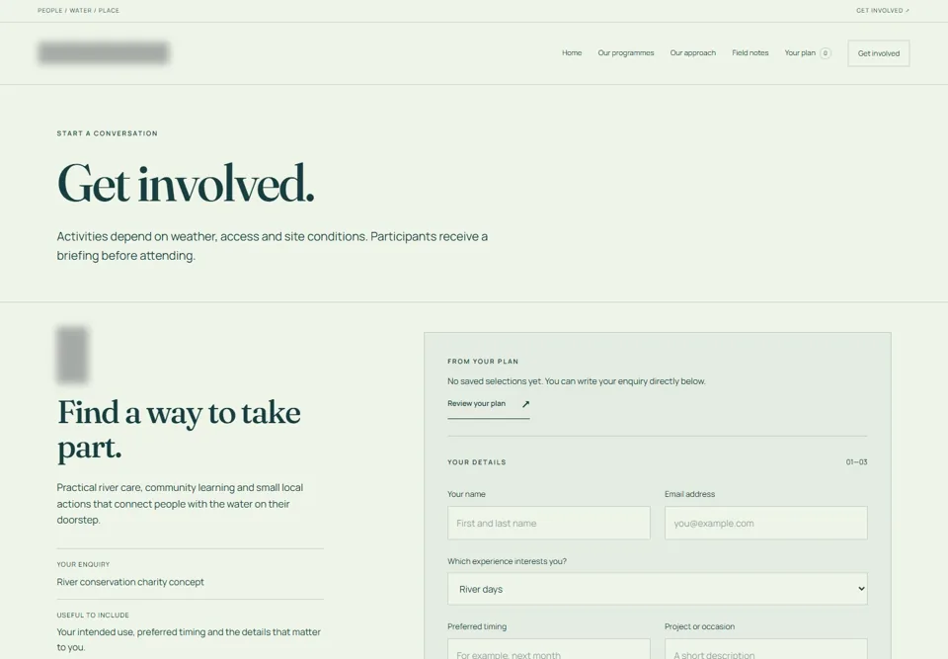Click the USEFUL TO INCLUDE label
The height and width of the screenshot is (659, 948).
(x=93, y=615)
